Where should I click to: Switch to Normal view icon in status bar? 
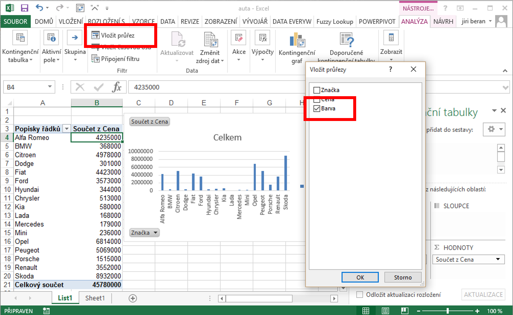(x=366, y=311)
